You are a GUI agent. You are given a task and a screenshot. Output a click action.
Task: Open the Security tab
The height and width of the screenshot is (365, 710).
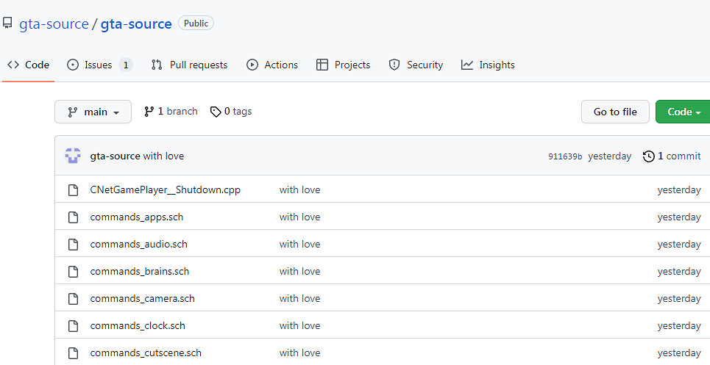pyautogui.click(x=416, y=65)
